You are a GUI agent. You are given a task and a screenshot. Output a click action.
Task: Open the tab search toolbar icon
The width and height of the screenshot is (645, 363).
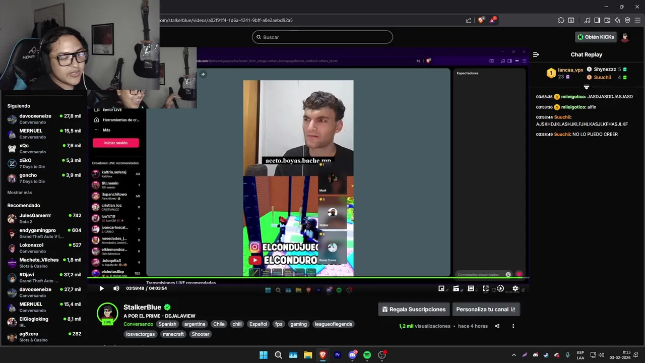(x=571, y=20)
